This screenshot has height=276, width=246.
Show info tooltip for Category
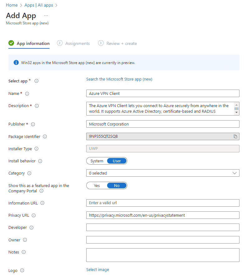click(29, 173)
